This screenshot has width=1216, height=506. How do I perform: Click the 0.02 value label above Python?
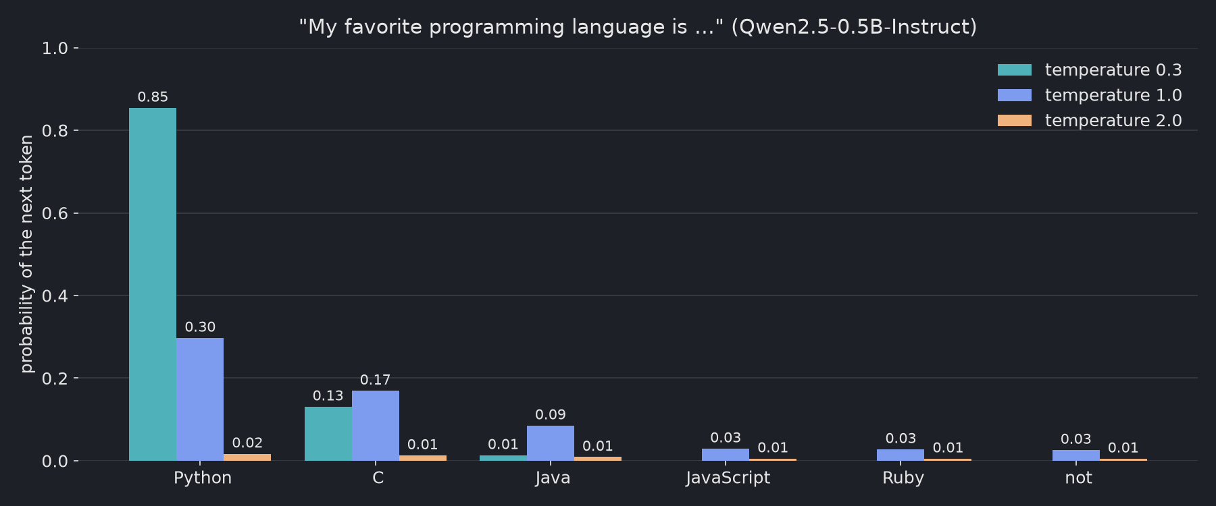point(247,443)
